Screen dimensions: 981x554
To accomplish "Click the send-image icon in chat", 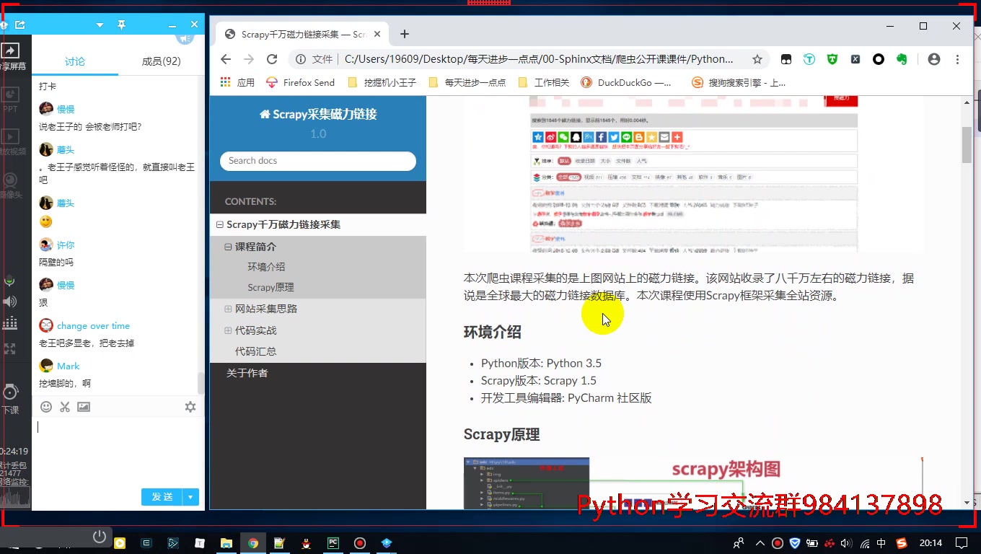I will (x=84, y=407).
